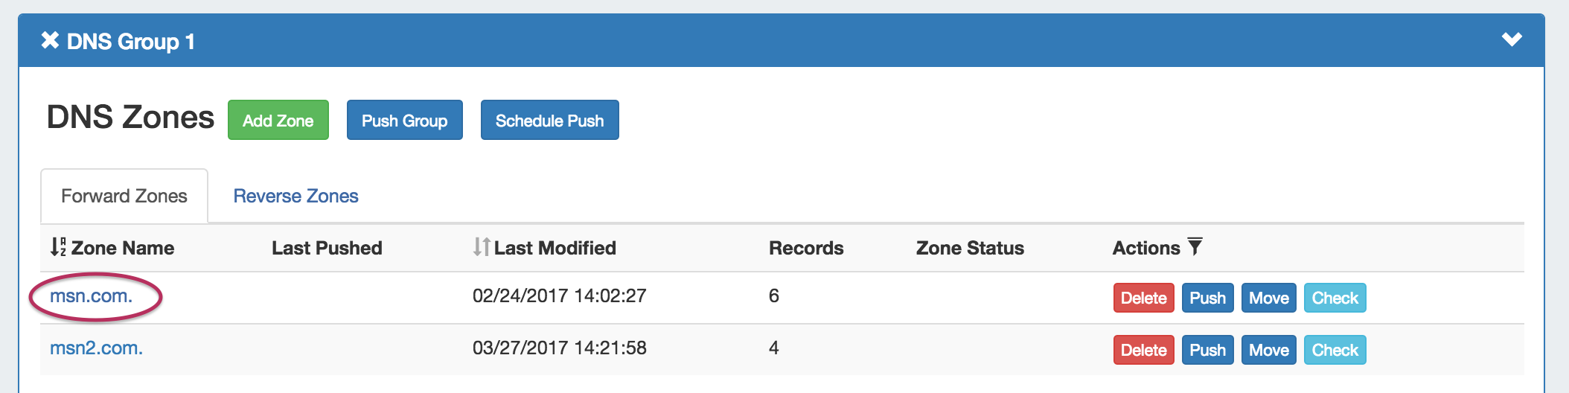Image resolution: width=1569 pixels, height=393 pixels.
Task: Push the msn2.com. zone
Action: coord(1207,350)
